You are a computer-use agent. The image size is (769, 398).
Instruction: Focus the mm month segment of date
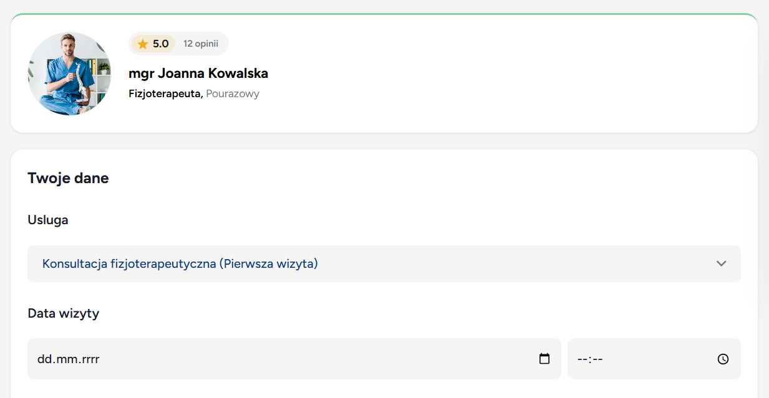pos(65,359)
